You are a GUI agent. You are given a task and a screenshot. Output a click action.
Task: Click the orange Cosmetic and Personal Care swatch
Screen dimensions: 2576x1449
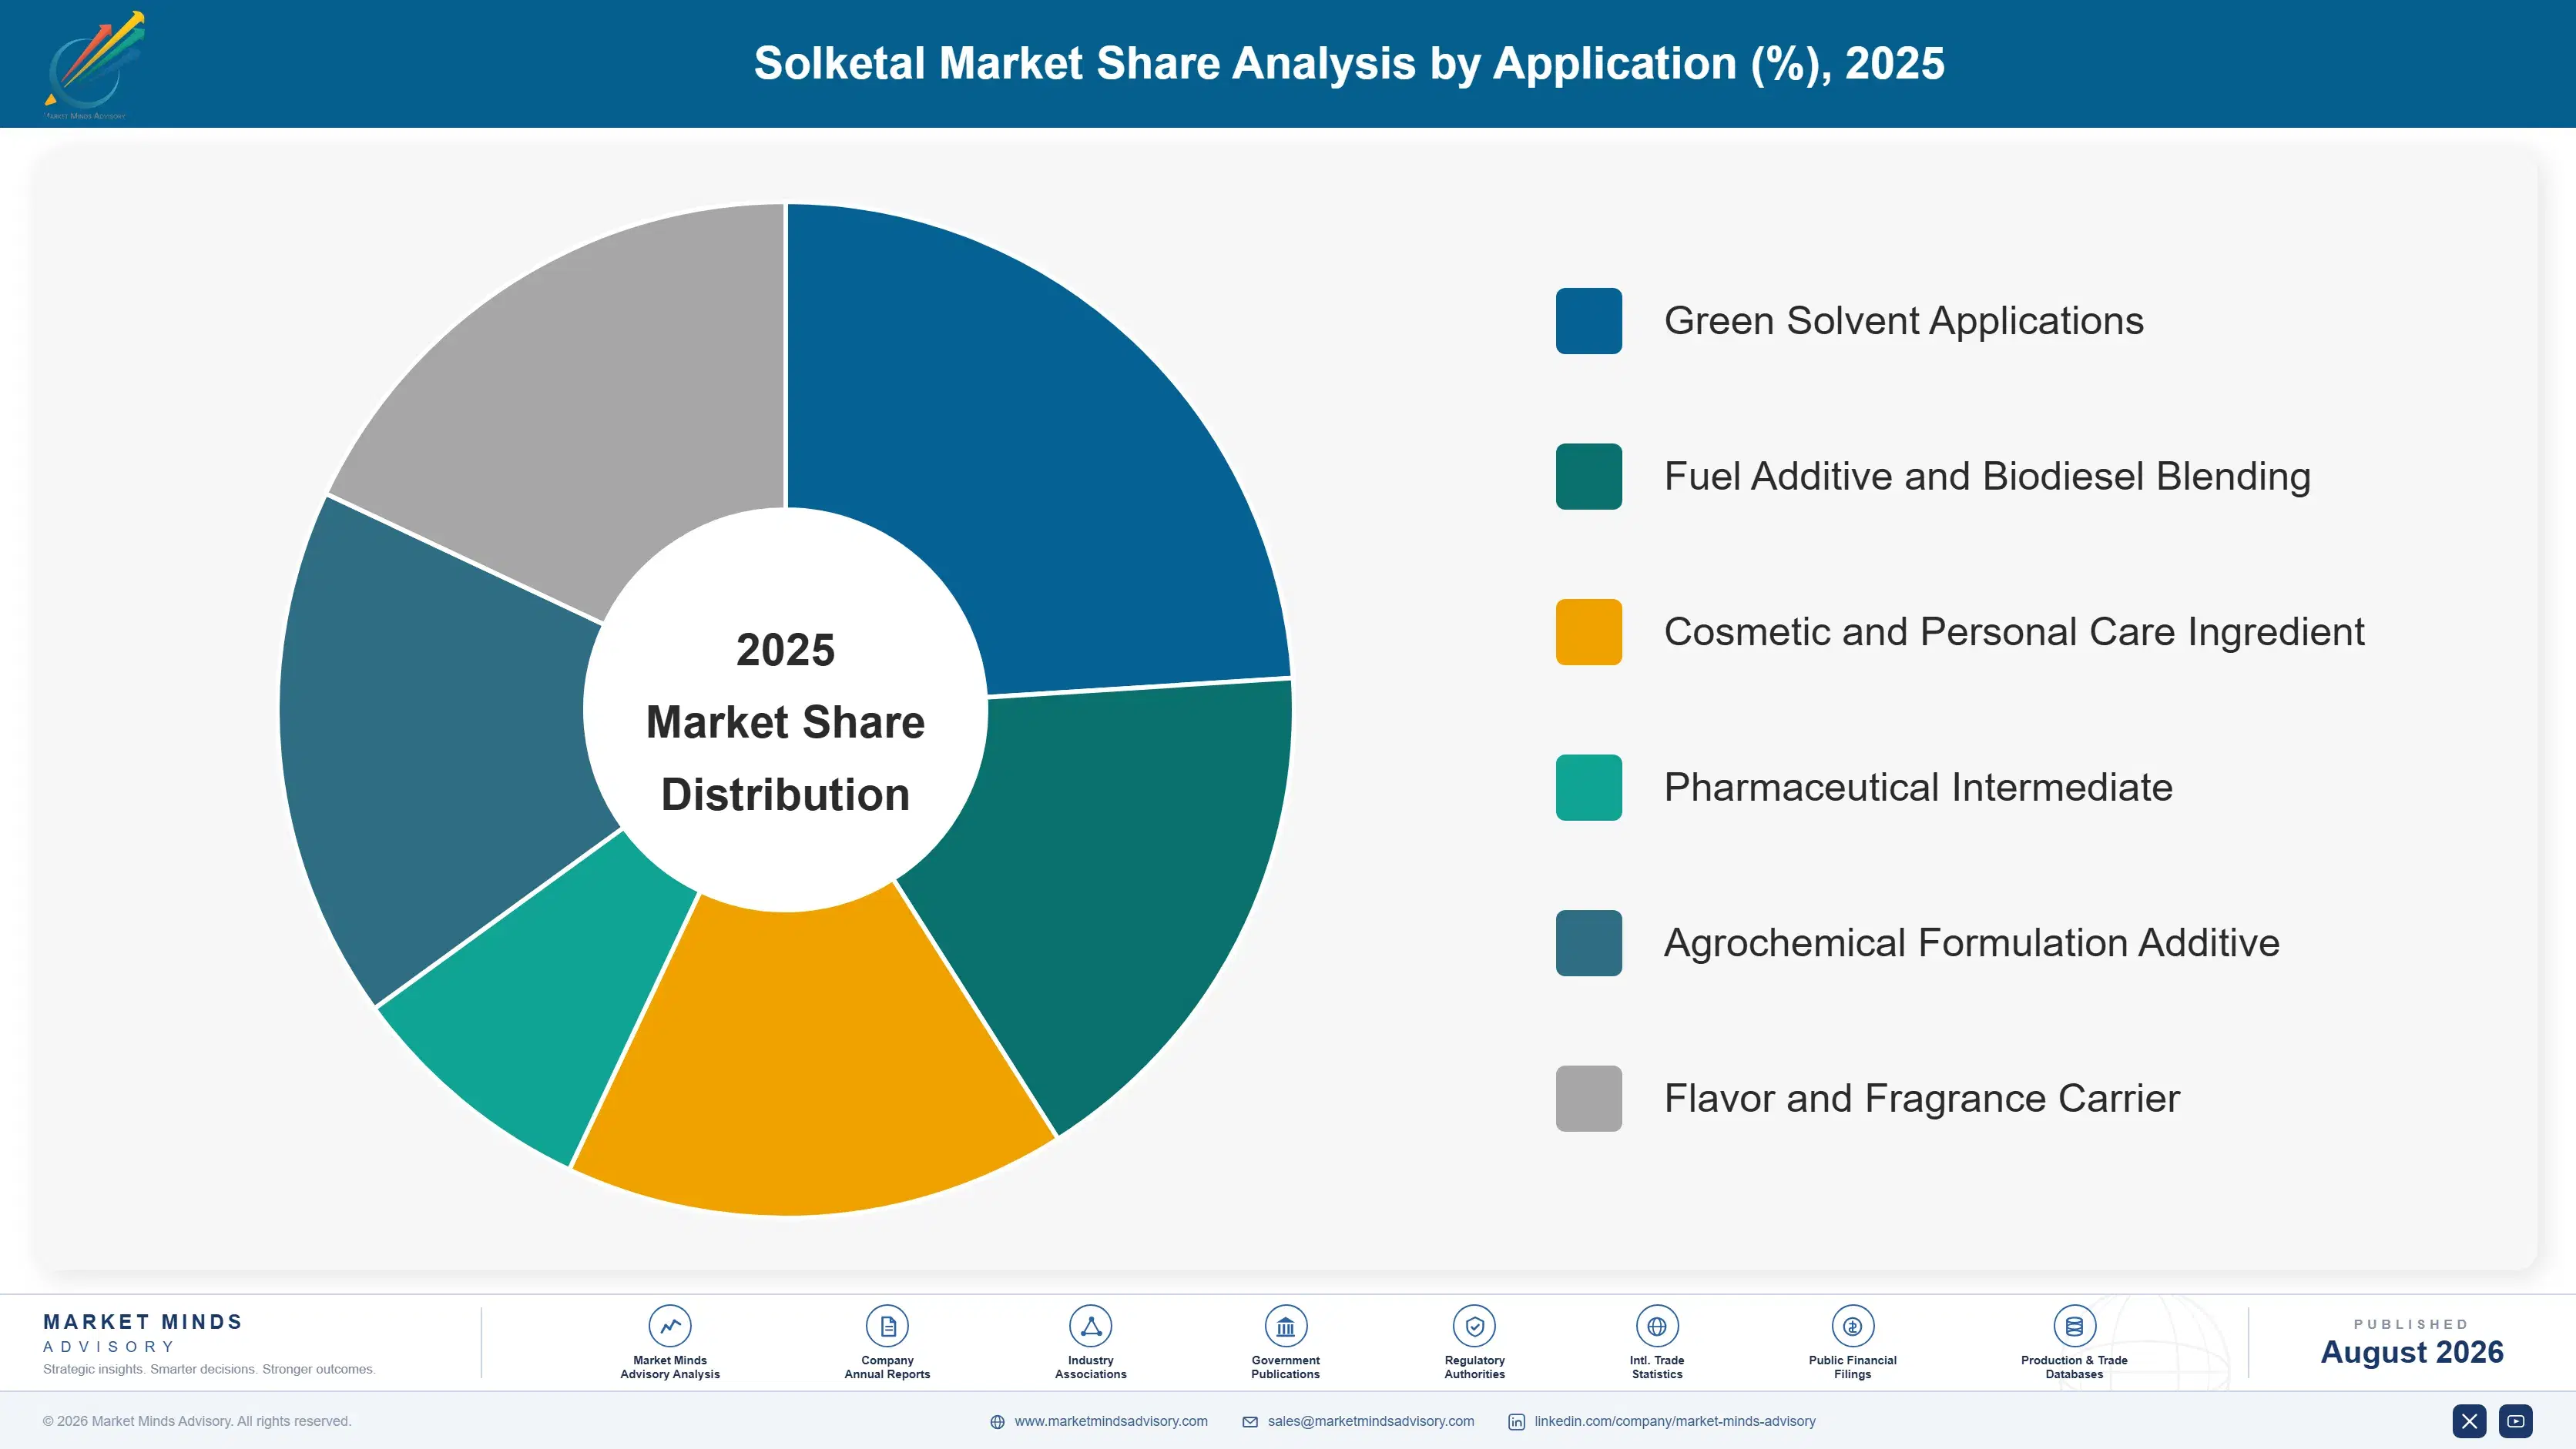point(1588,631)
